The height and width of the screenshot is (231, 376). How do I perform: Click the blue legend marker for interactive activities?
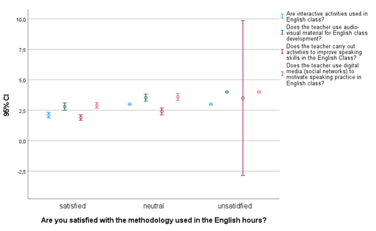(282, 16)
